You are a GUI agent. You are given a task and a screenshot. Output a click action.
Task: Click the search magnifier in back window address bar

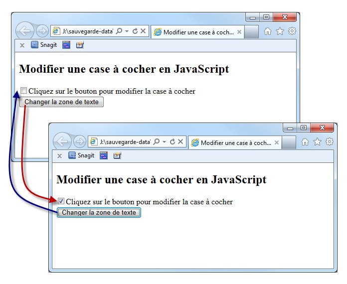pyautogui.click(x=119, y=31)
